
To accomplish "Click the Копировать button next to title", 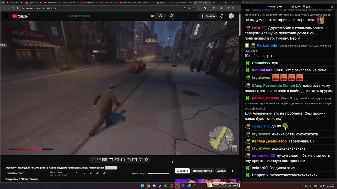I will point(111,168).
